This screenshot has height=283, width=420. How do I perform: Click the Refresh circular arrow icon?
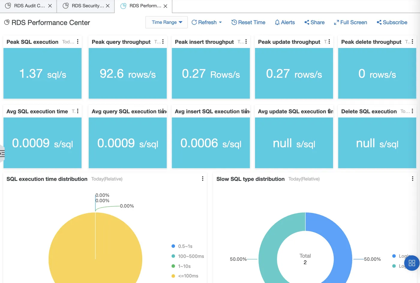(194, 22)
